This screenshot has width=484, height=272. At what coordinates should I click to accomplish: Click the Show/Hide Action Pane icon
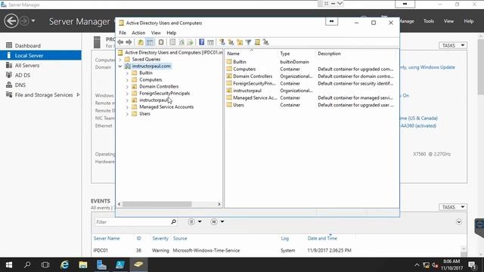pos(210,42)
